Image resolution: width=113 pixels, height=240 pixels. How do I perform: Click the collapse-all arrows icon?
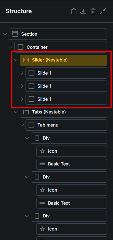[x=103, y=11]
